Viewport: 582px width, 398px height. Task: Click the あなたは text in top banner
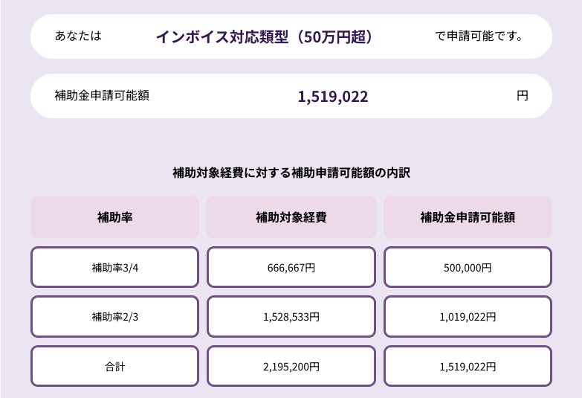tap(78, 36)
